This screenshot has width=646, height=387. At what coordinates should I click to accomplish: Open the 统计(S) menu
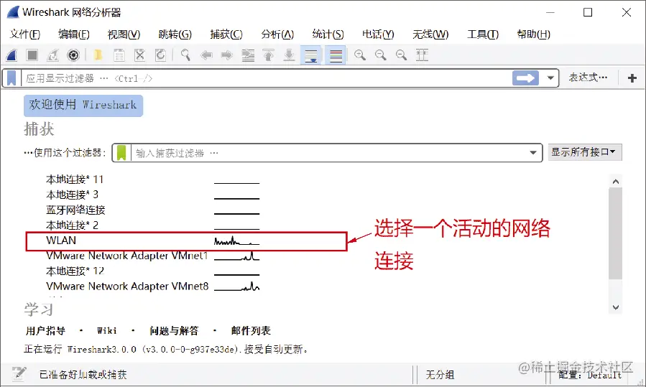pos(328,34)
